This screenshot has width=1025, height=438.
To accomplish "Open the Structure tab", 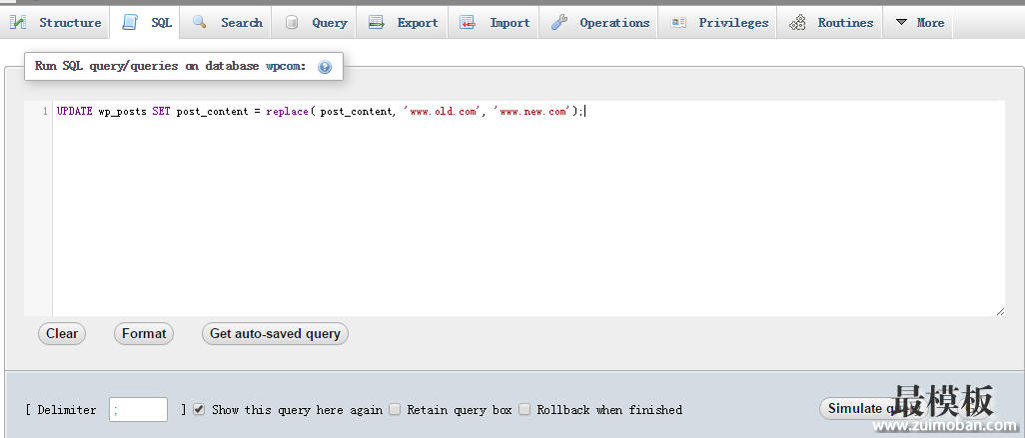I will (x=56, y=23).
